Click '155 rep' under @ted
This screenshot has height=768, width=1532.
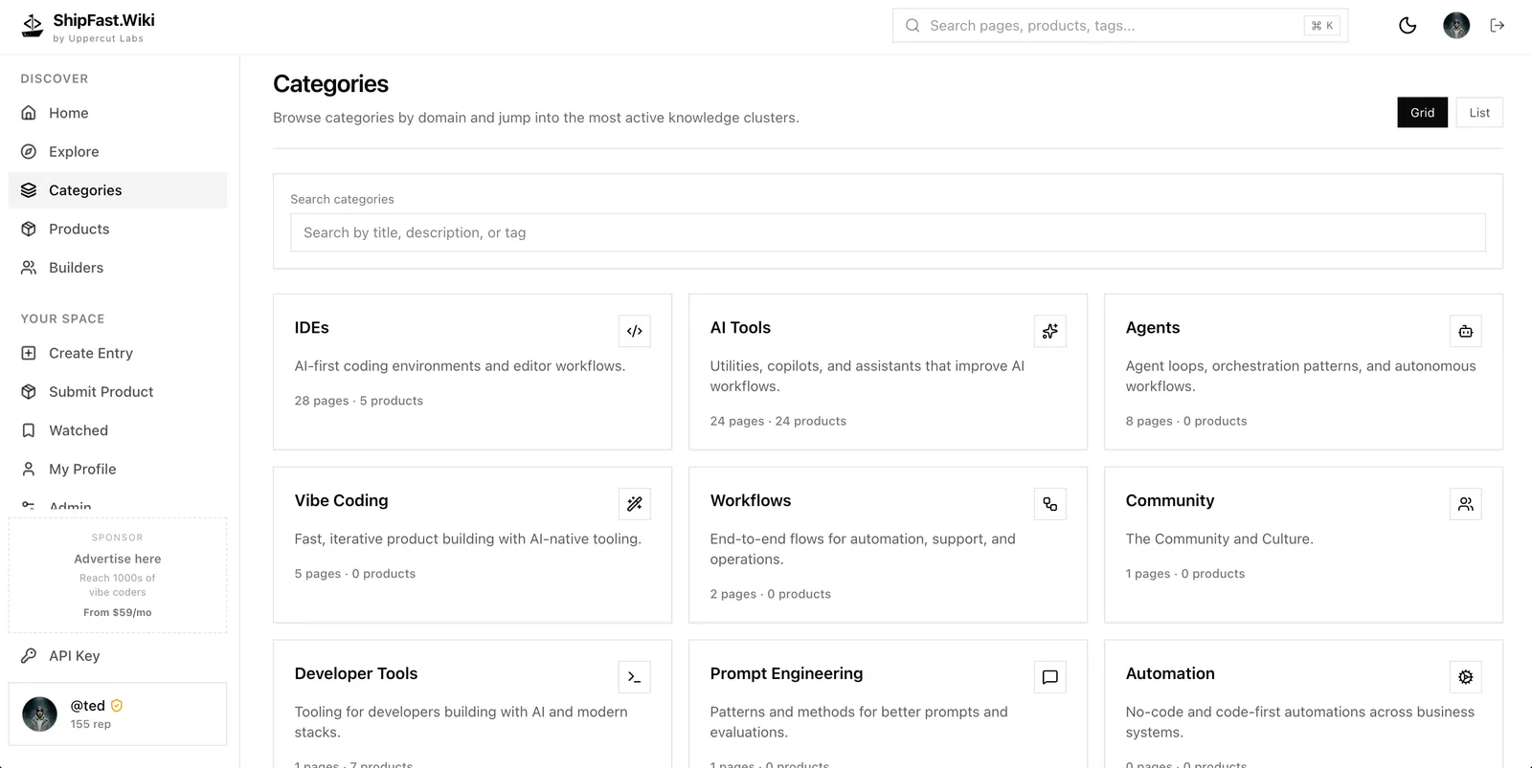(x=91, y=724)
